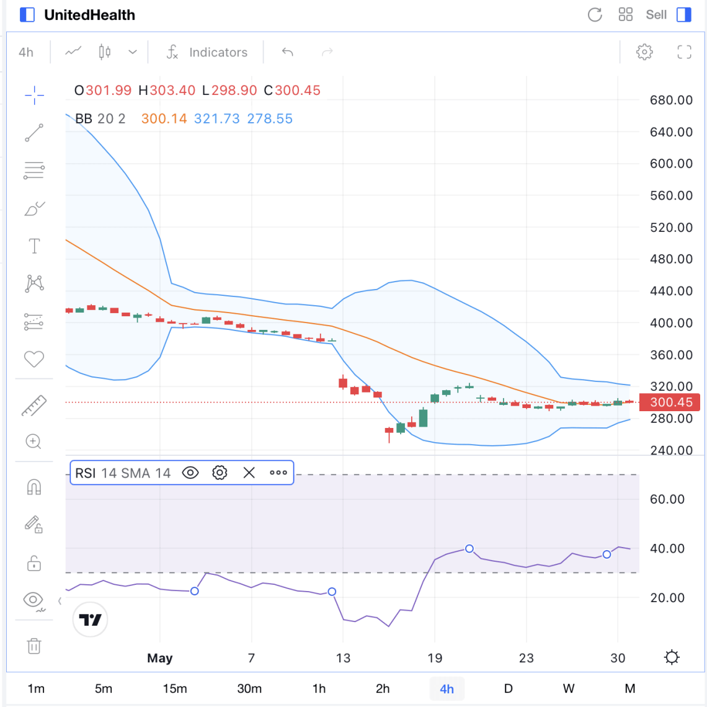Click the May date label on axis
This screenshot has height=707, width=707.
(x=159, y=658)
